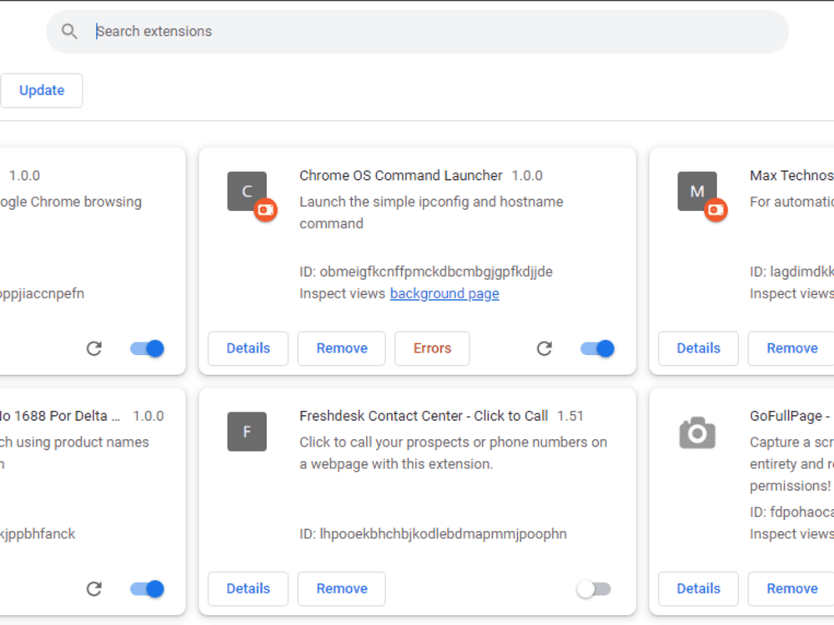
Task: Click the Freshdesk Contact Center F icon
Action: (x=247, y=432)
